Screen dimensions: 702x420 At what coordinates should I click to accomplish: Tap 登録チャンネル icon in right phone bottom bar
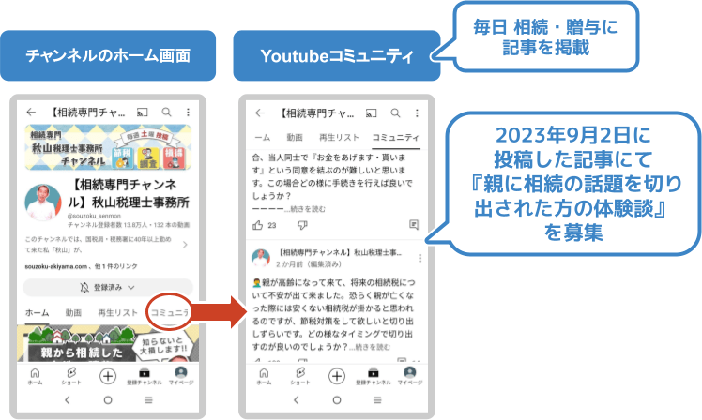click(374, 376)
